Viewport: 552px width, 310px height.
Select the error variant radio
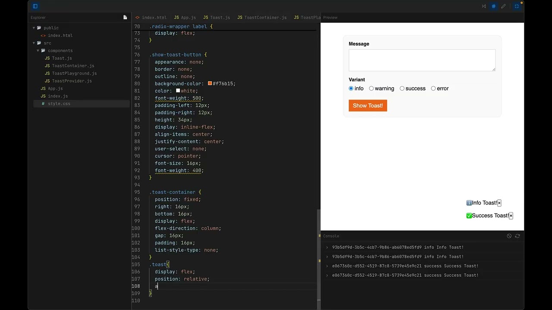click(433, 89)
